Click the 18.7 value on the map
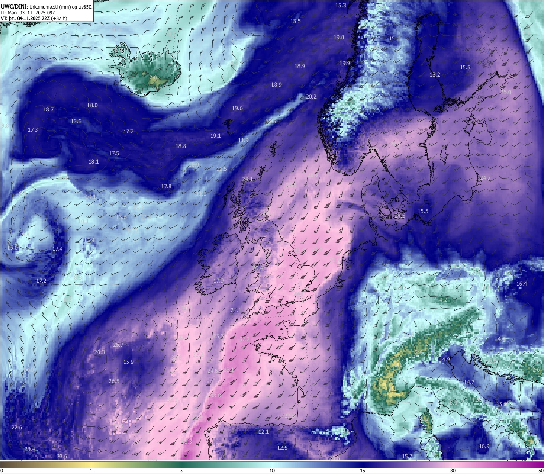This screenshot has height=474, width=544. click(x=48, y=110)
